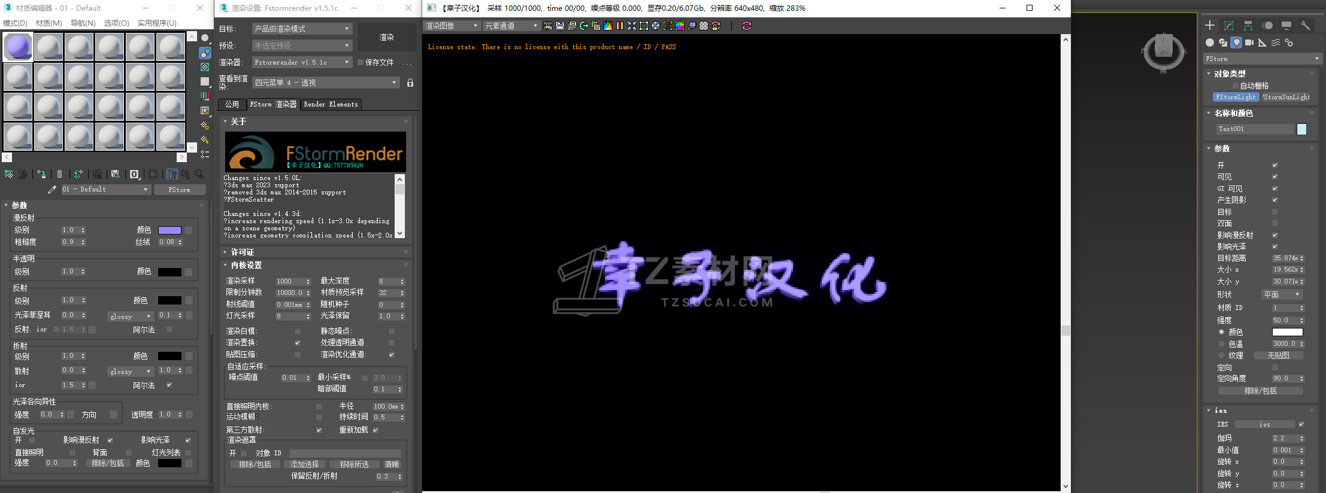Image resolution: width=1326 pixels, height=493 pixels.
Task: Toggle the 渲染优化通道 checkbox
Action: (392, 355)
